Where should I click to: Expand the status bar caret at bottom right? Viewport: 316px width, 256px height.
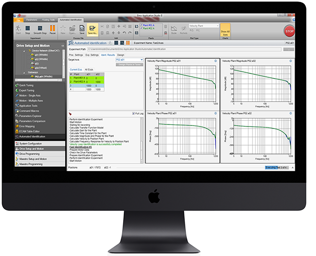pyautogui.click(x=292, y=168)
